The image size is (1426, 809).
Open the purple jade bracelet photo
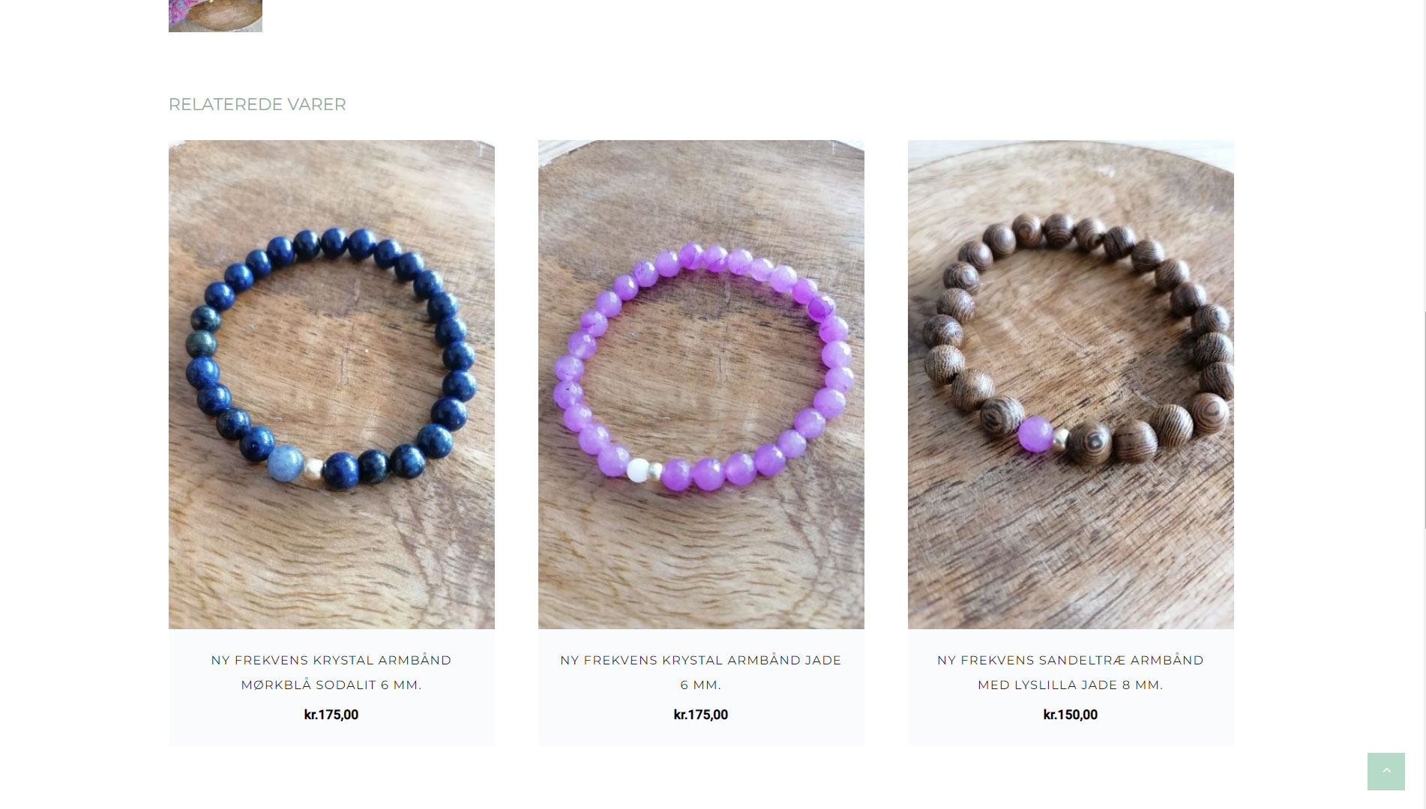(701, 384)
